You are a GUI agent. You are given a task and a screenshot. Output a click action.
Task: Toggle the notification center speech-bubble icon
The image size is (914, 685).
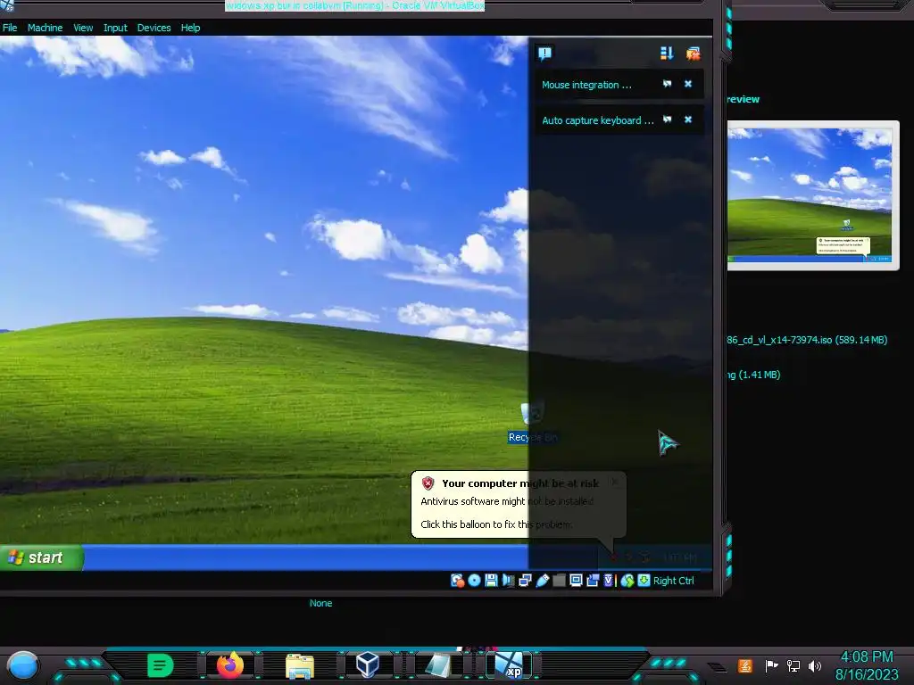[x=544, y=54]
